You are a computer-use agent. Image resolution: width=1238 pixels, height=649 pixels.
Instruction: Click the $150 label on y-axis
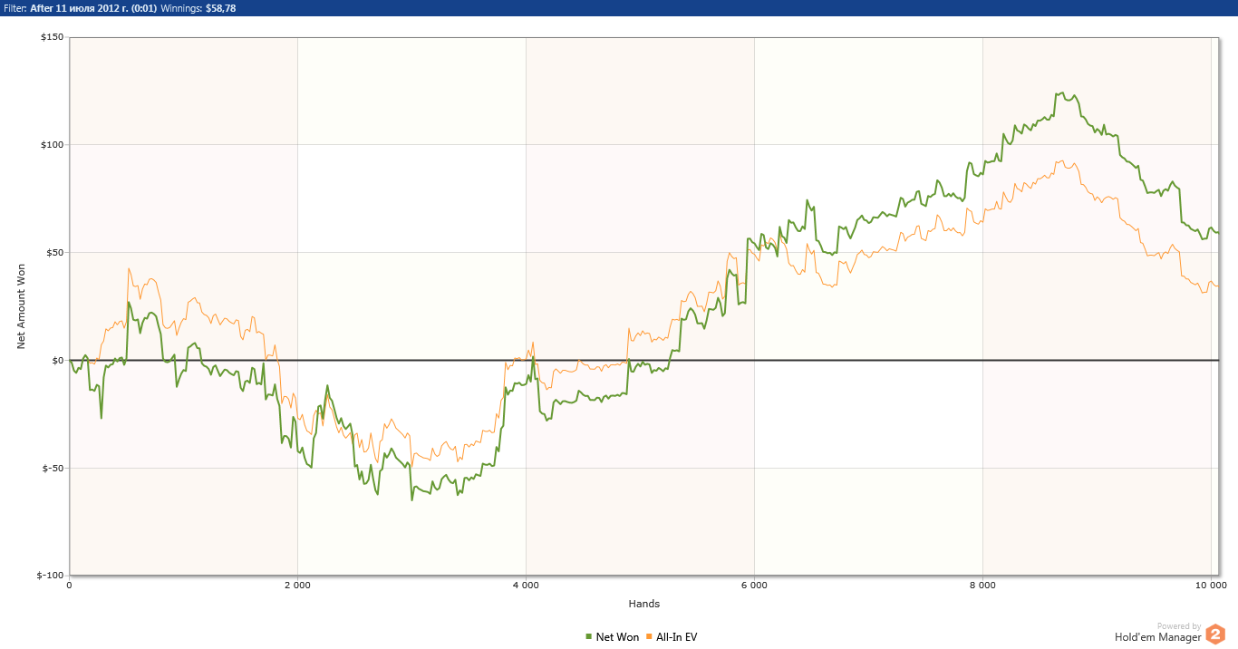point(51,37)
